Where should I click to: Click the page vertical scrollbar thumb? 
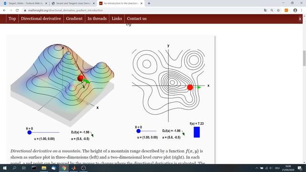(304, 58)
